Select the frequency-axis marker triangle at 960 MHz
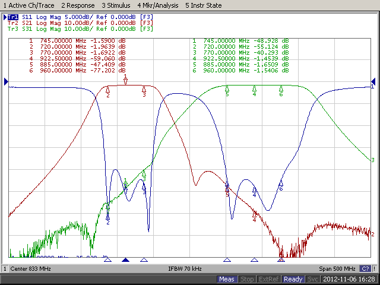Image resolution: width=380 pixels, height=285 pixels. pos(281,260)
